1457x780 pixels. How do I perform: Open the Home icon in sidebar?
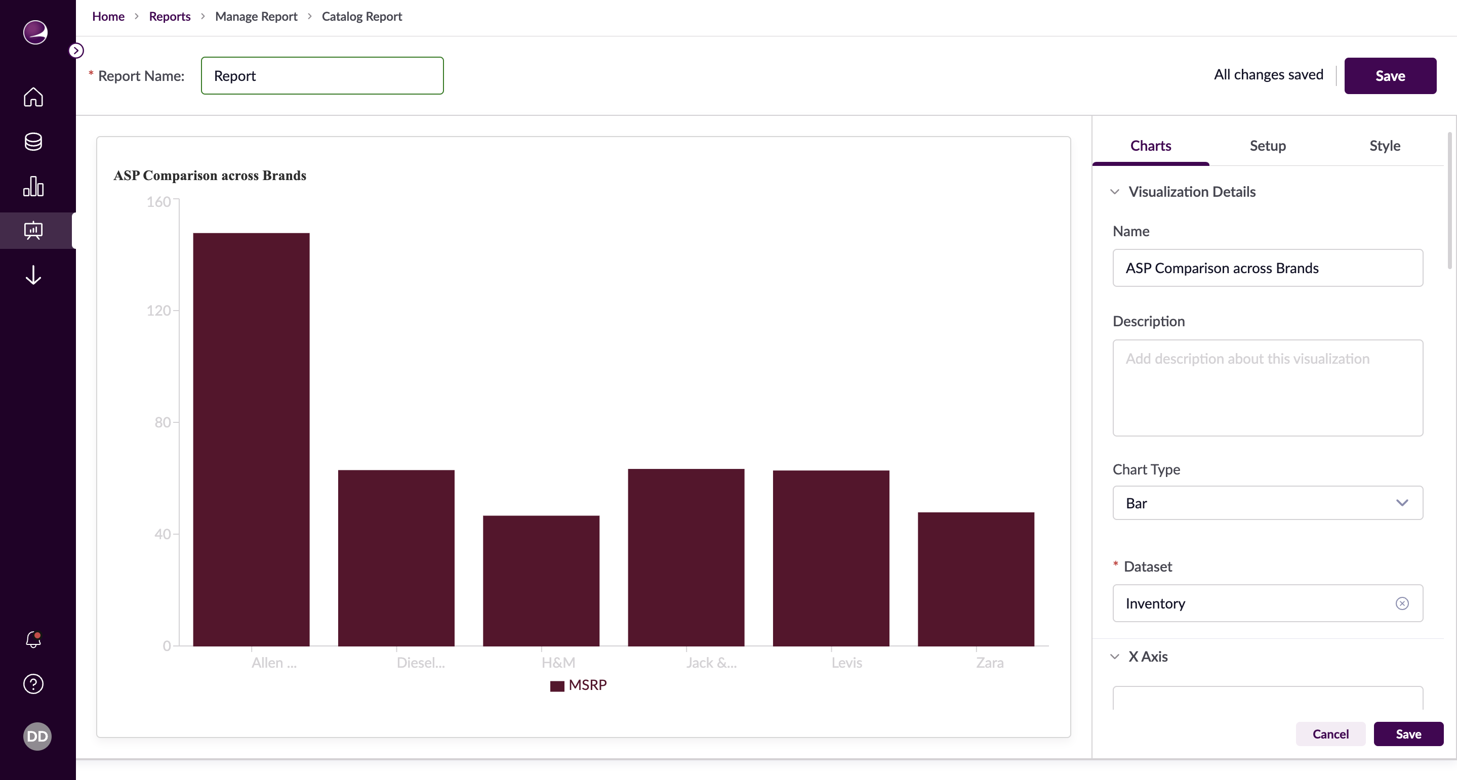point(33,97)
